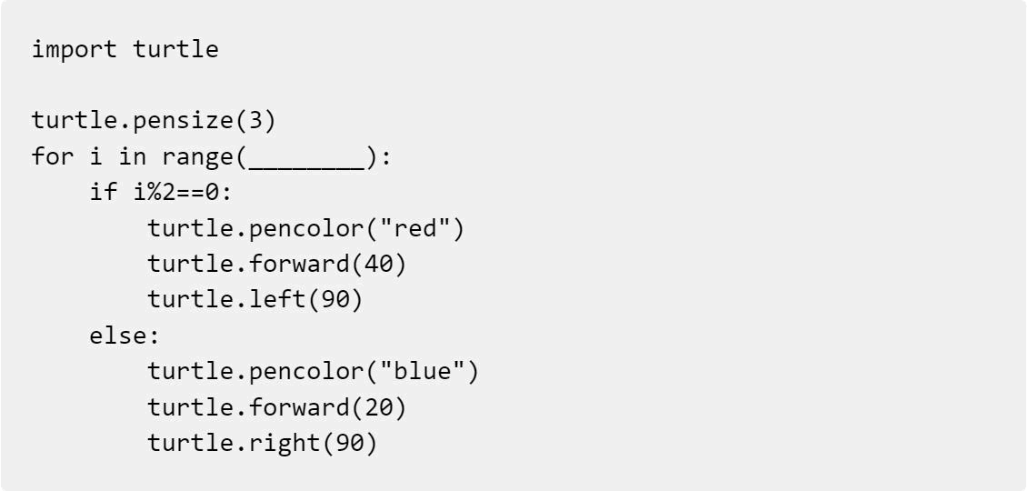Click the for keyword in loop line
Image resolution: width=1028 pixels, height=491 pixels.
tap(53, 157)
